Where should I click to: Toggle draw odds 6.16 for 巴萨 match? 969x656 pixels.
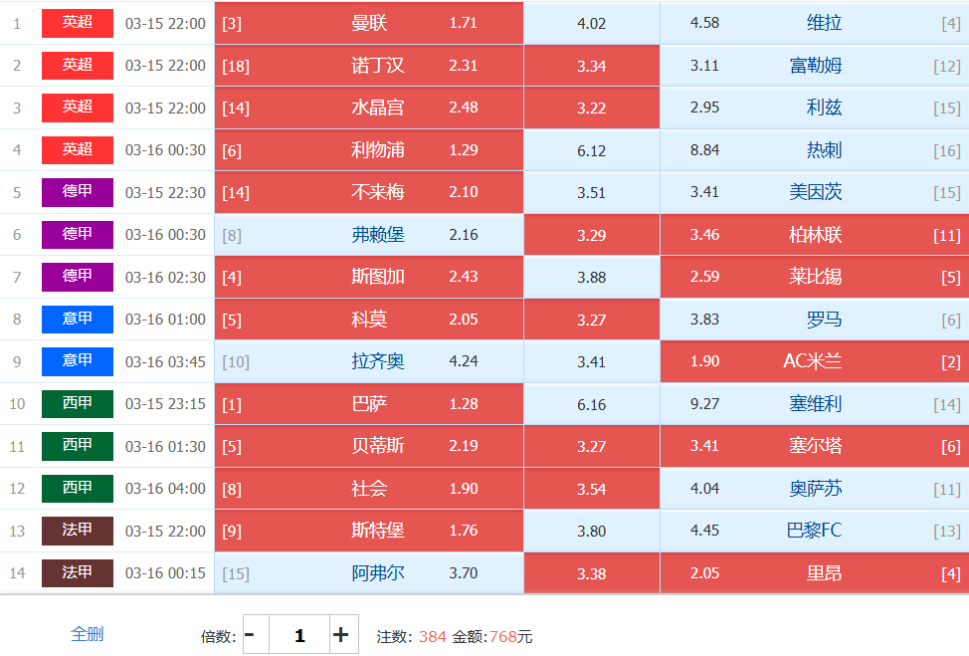(591, 404)
